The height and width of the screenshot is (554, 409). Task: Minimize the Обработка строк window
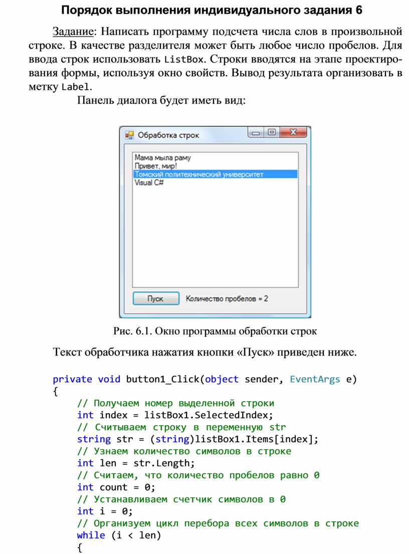coord(255,132)
